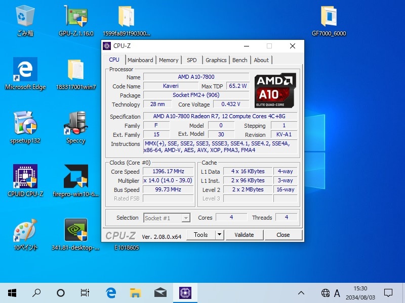Click the L1 Data value 4 x 16 KBytes
This screenshot has height=303, width=405.
pyautogui.click(x=248, y=171)
